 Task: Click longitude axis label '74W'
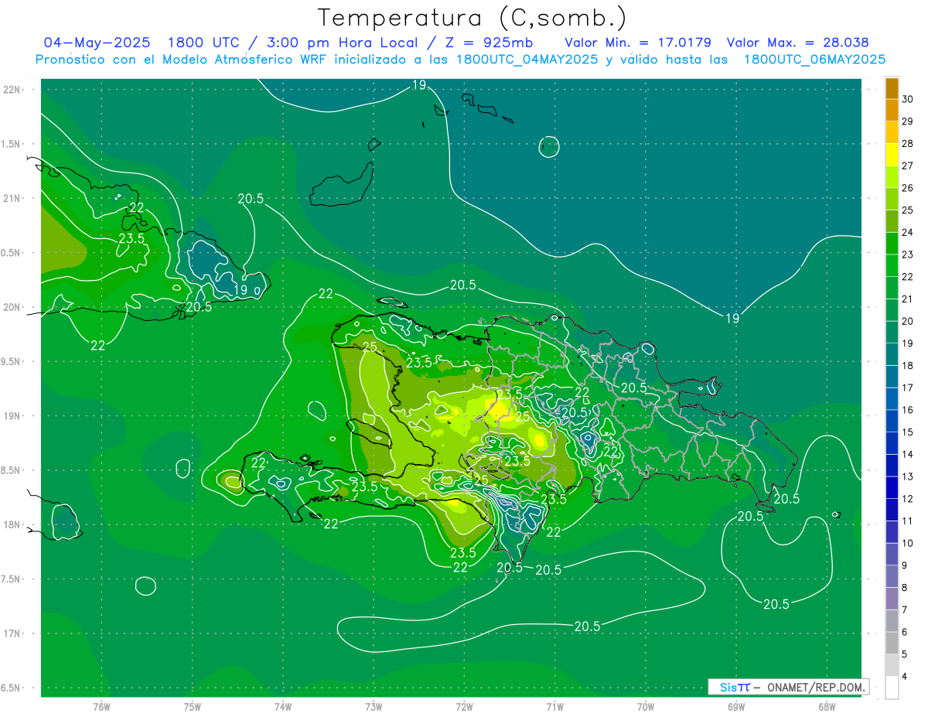point(283,707)
